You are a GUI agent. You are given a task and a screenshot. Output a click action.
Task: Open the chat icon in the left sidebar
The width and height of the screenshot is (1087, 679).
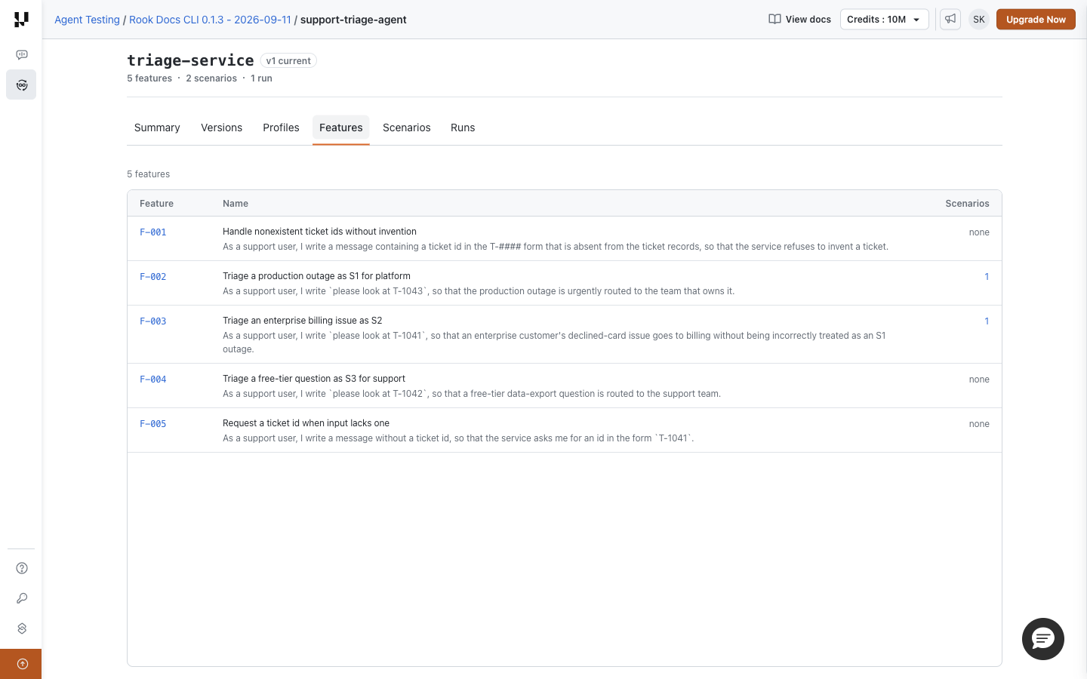21,54
